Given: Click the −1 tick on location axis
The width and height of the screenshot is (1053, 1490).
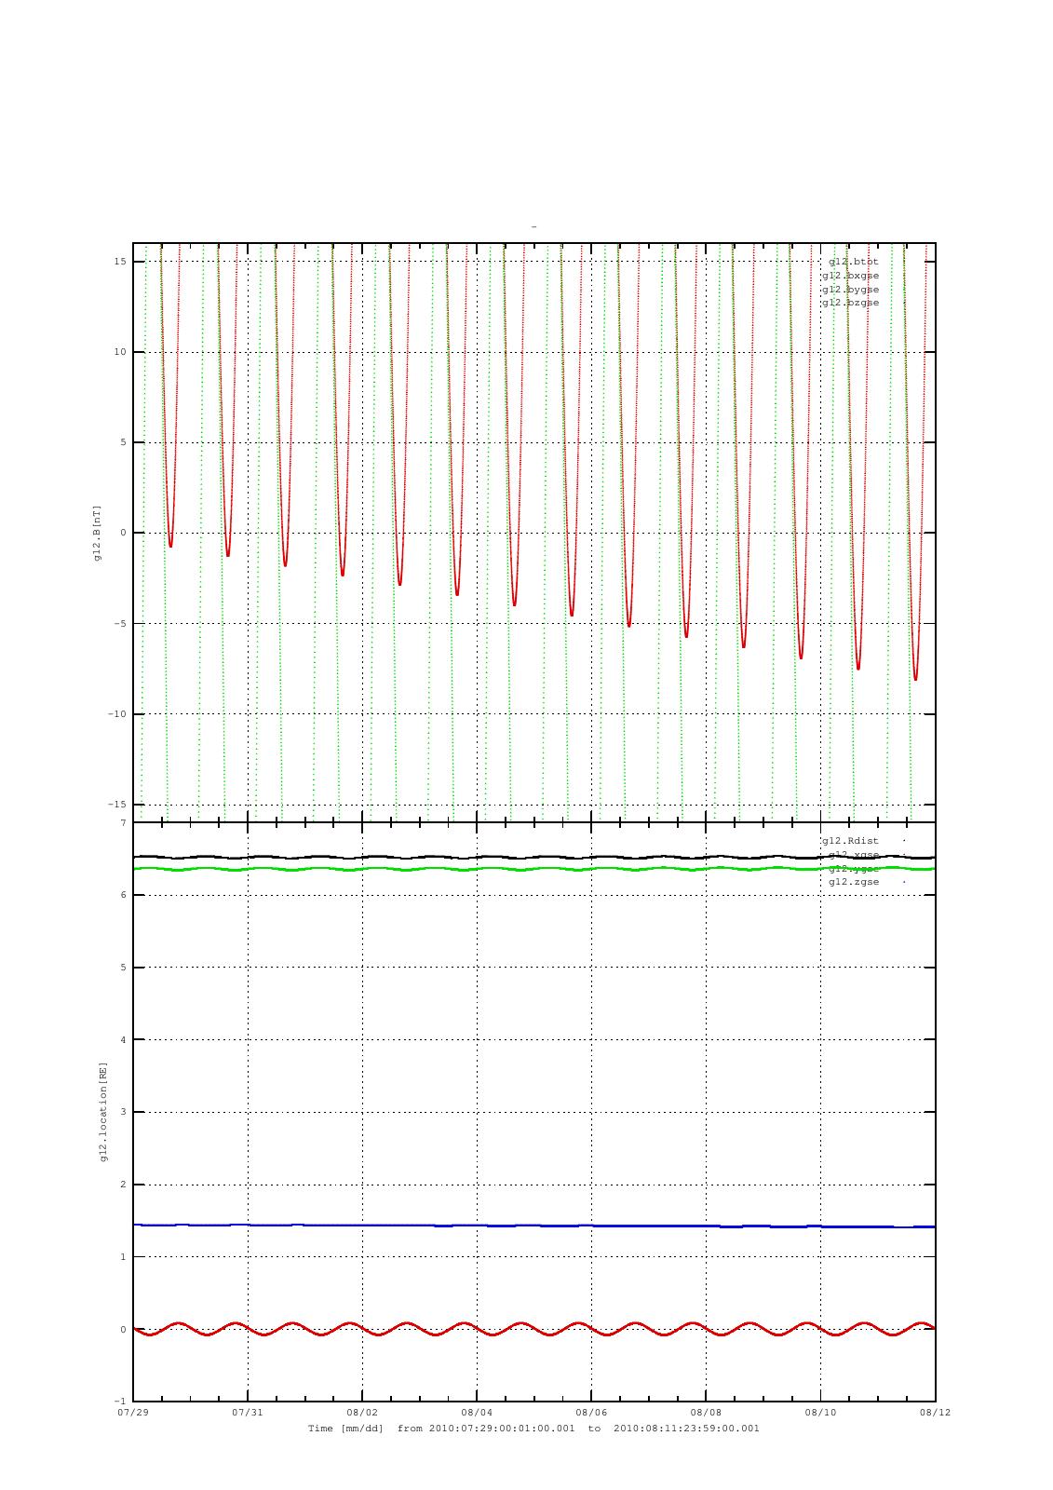Looking at the screenshot, I should [x=120, y=1402].
